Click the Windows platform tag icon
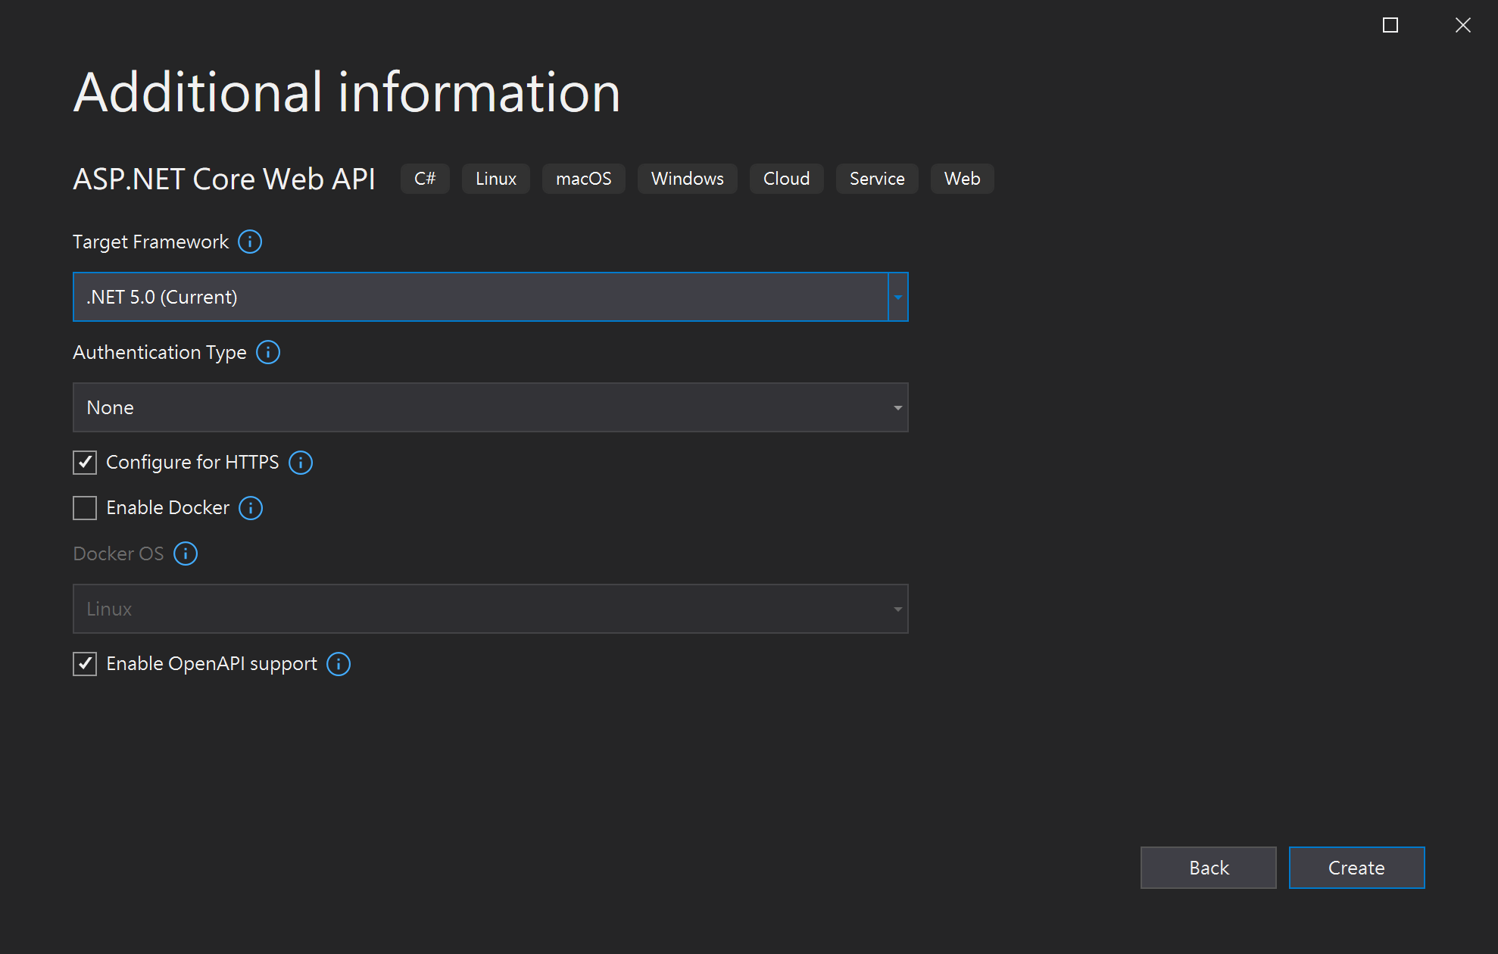This screenshot has height=954, width=1498. click(687, 177)
